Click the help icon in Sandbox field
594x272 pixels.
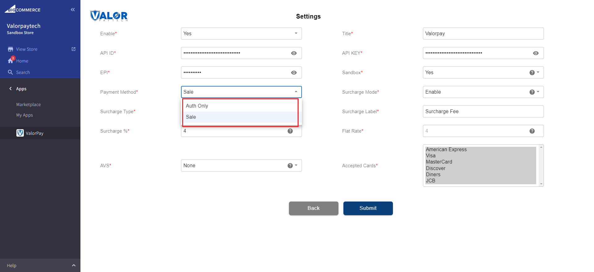click(x=532, y=73)
